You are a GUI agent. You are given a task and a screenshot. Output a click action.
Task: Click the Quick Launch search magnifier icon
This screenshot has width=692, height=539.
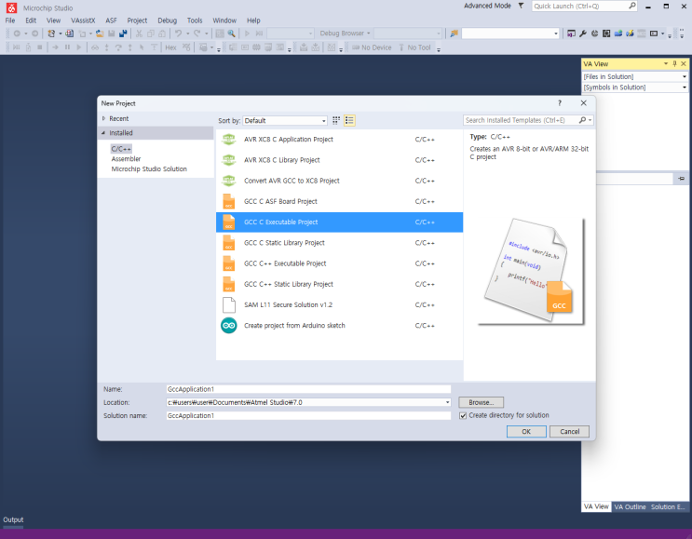632,6
